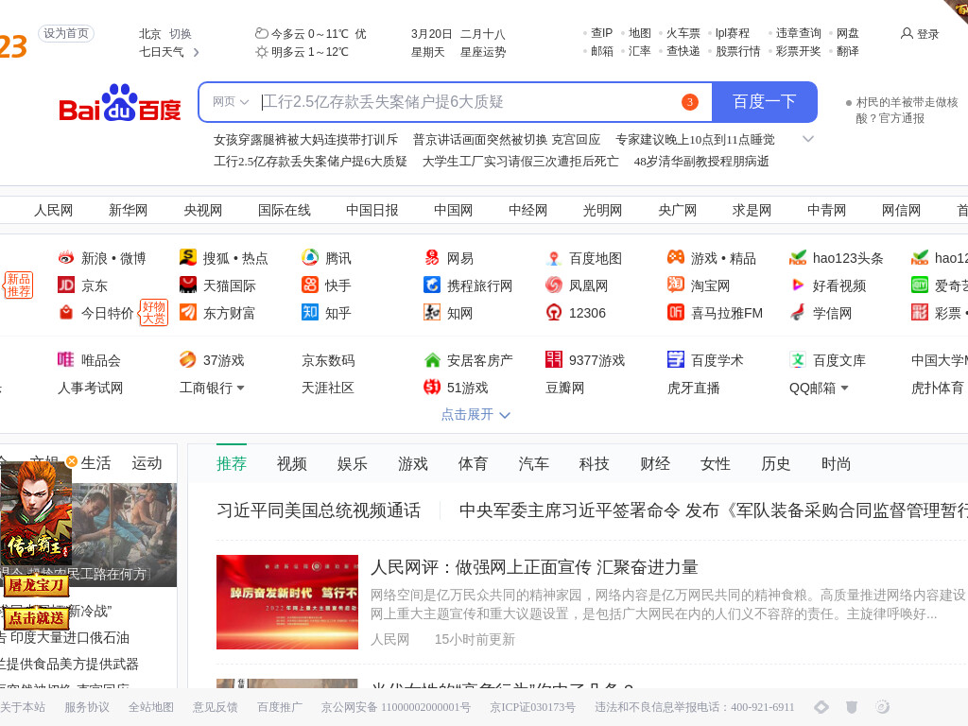968x726 pixels.
Task: Click the hao123头条 icon
Action: [x=798, y=257]
